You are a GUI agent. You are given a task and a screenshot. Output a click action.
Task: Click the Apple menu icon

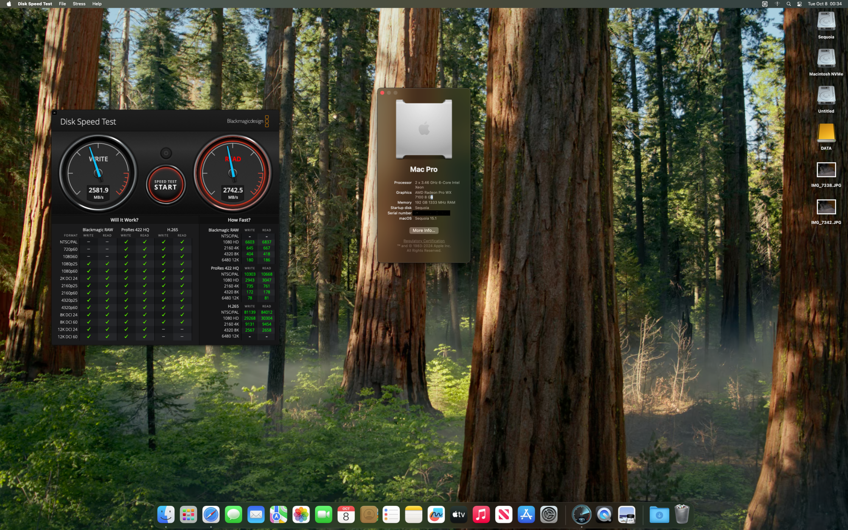pyautogui.click(x=9, y=4)
